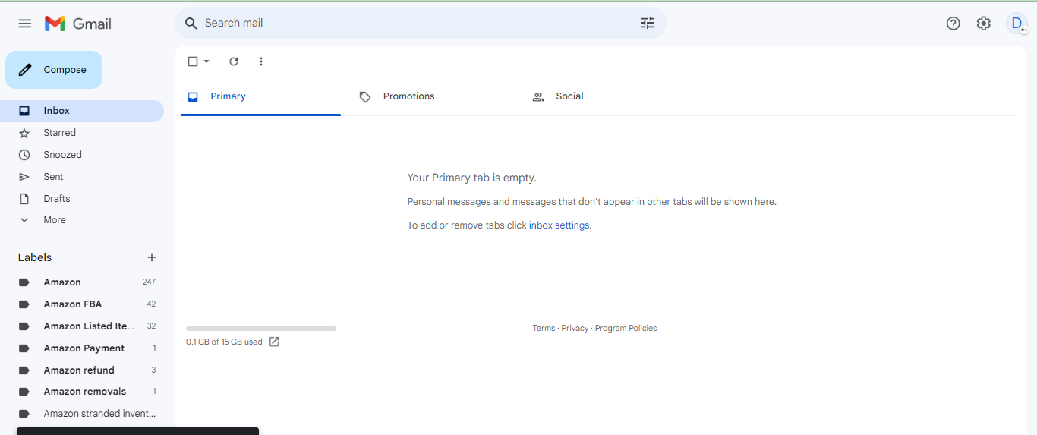Switch to the Social tab
The width and height of the screenshot is (1037, 435).
pos(605,97)
